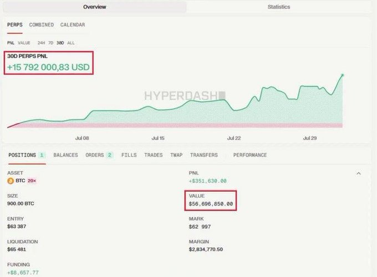Click the Bitcoin coin icon
This screenshot has height=277, width=377.
coord(11,181)
